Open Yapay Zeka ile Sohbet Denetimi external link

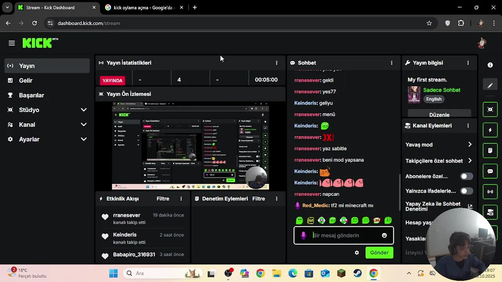tap(470, 206)
